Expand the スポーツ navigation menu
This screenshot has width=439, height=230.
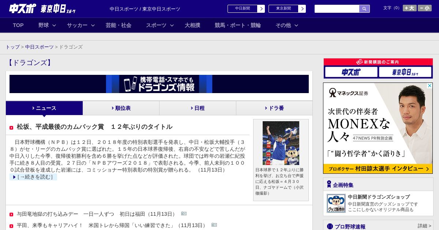point(160,25)
